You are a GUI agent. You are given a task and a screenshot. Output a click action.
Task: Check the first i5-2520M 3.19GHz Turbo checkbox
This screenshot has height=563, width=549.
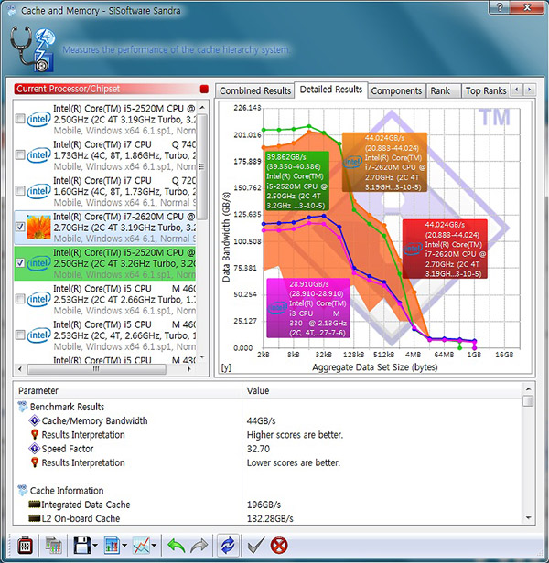click(20, 119)
